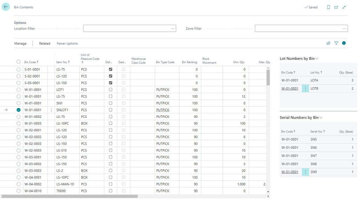Click the collapse page arrows icon
Image resolution: width=359 pixels, height=202 pixels.
pyautogui.click(x=344, y=7)
